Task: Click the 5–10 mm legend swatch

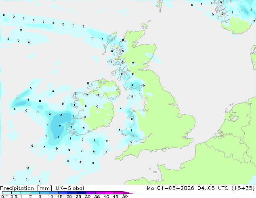Action: 44,193
